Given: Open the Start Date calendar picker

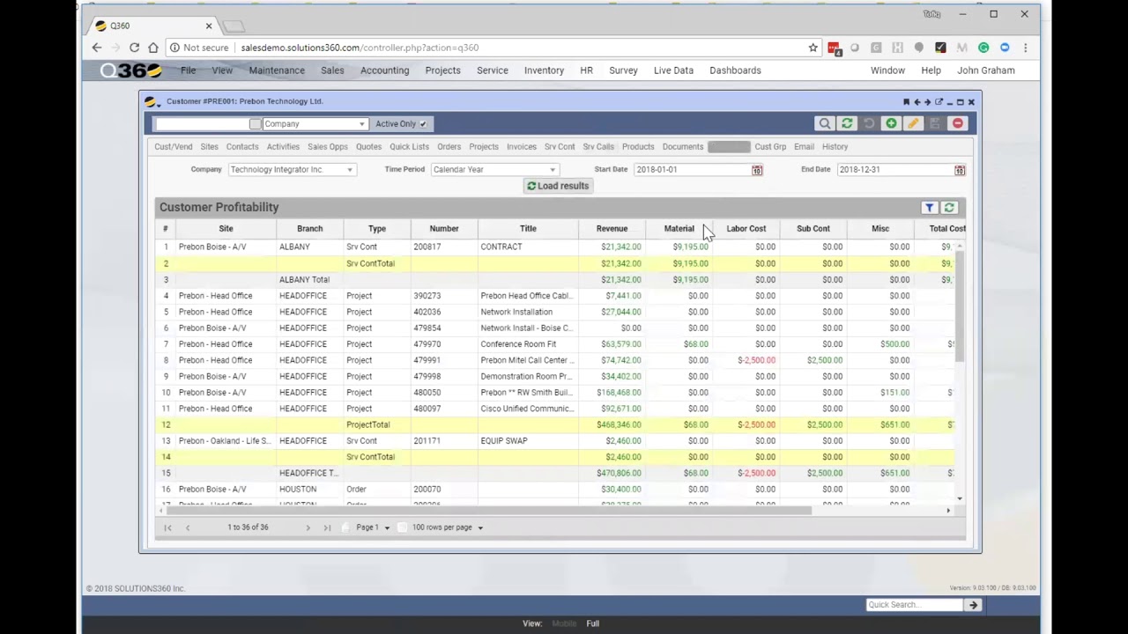Looking at the screenshot, I should click(757, 170).
